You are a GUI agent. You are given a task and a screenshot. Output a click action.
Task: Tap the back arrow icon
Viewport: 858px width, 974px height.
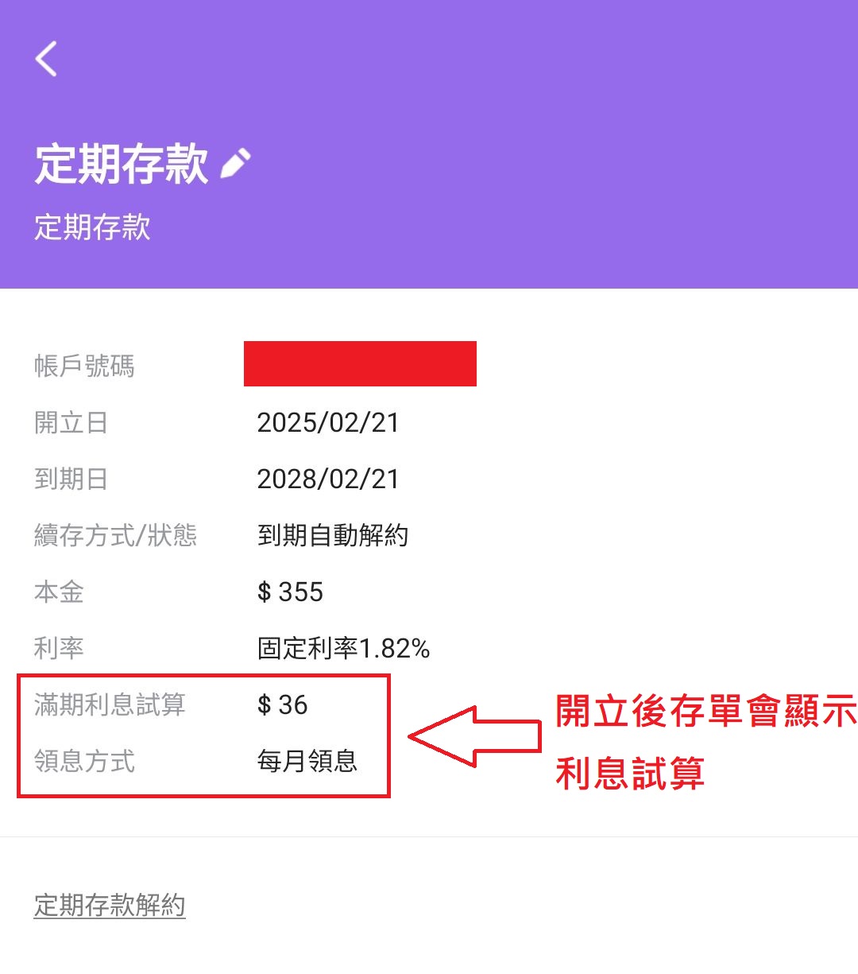tap(46, 59)
